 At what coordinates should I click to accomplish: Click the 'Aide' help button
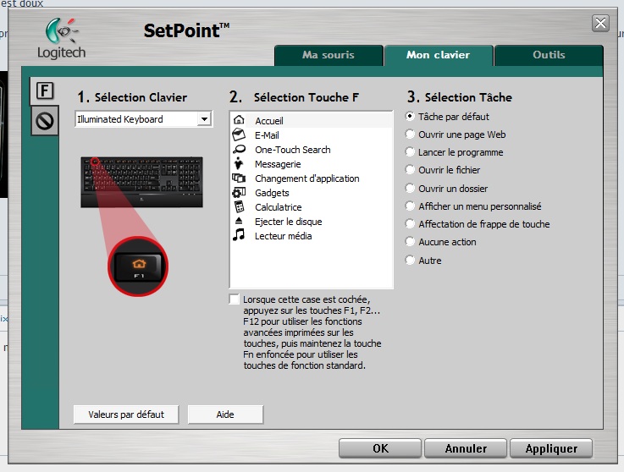point(224,414)
